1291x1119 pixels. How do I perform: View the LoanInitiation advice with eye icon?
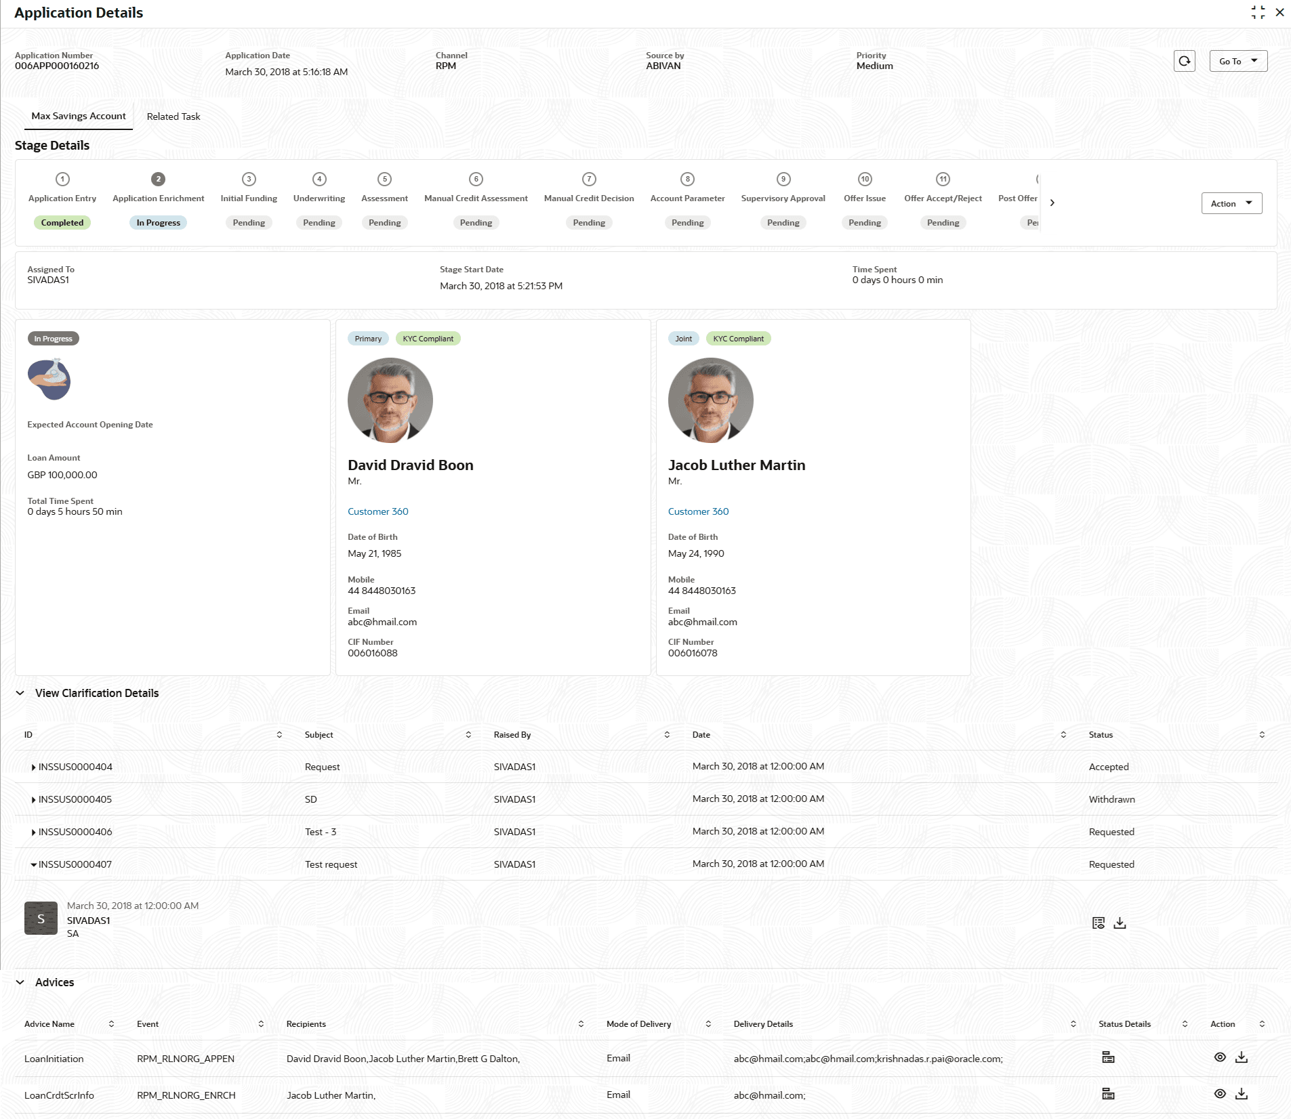click(x=1220, y=1057)
